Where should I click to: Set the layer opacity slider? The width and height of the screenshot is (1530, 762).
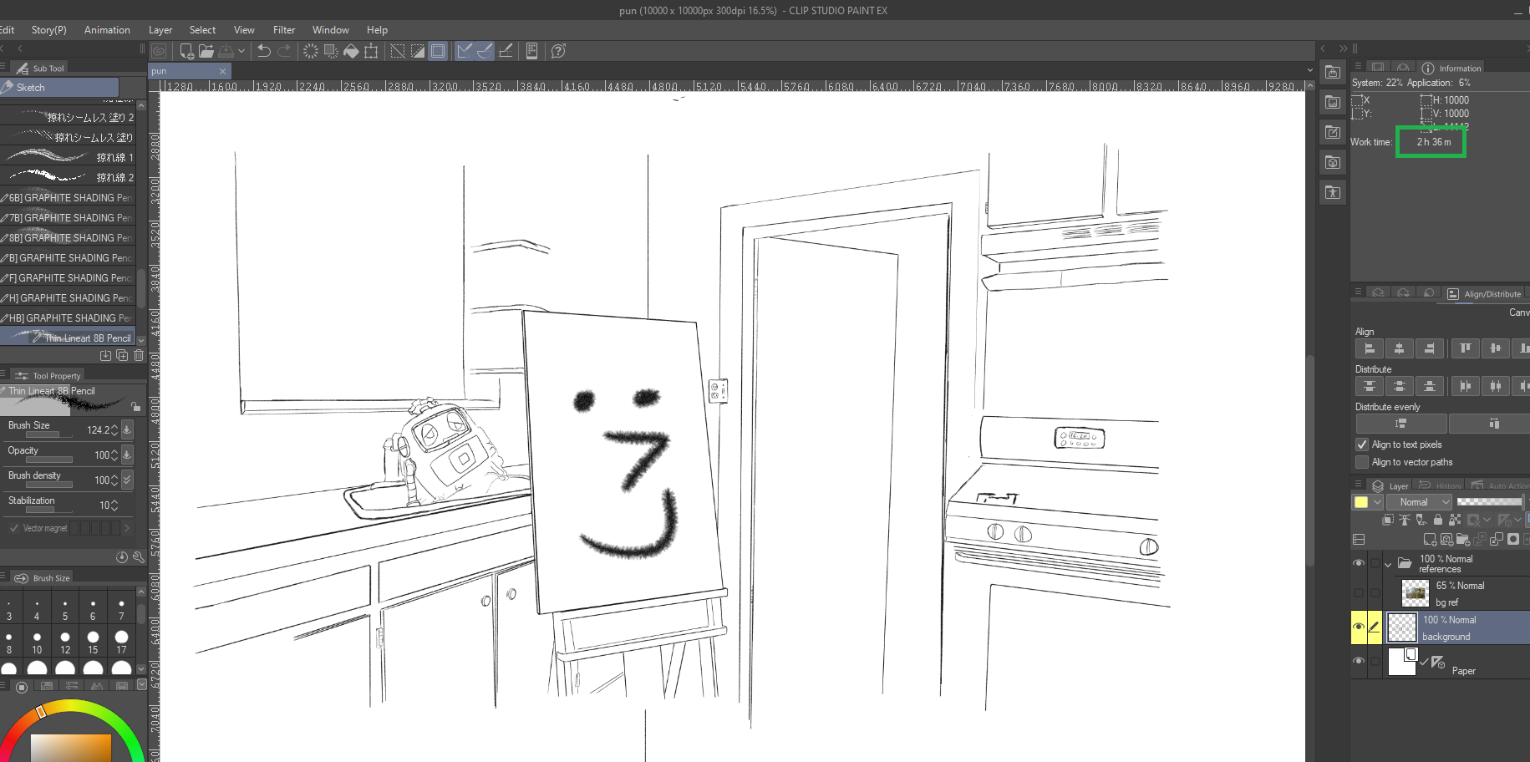pos(1489,502)
